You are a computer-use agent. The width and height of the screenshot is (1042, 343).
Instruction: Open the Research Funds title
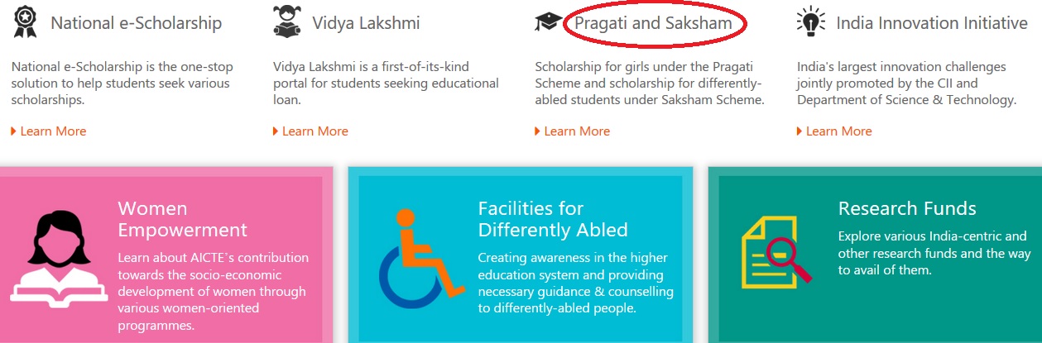[x=907, y=208]
